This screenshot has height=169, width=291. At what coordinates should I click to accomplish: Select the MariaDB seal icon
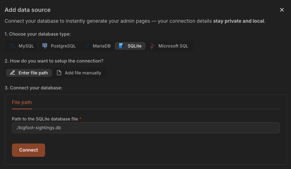87,46
